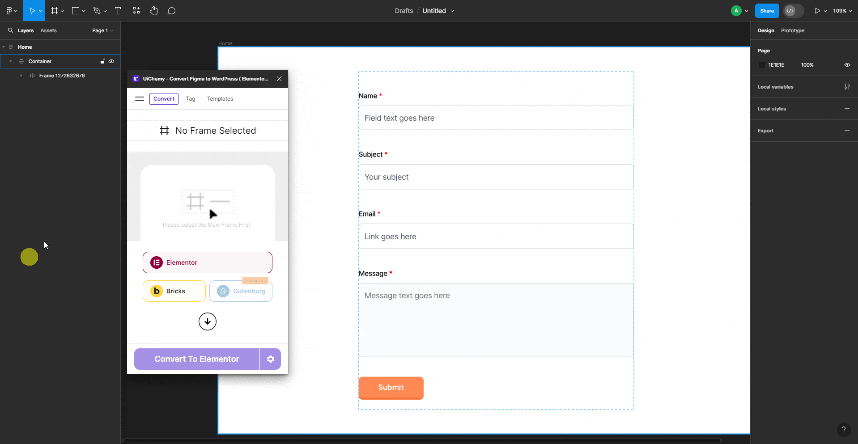This screenshot has height=444, width=858.
Task: Lock the Container layer
Action: 102,61
